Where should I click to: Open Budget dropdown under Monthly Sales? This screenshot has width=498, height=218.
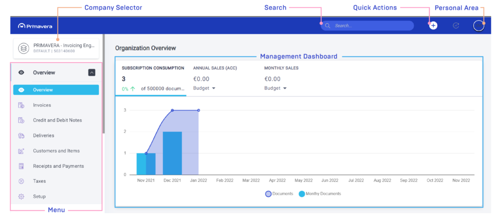coord(276,88)
